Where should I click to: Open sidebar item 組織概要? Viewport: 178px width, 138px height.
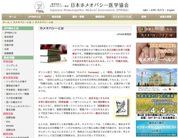tap(9, 53)
